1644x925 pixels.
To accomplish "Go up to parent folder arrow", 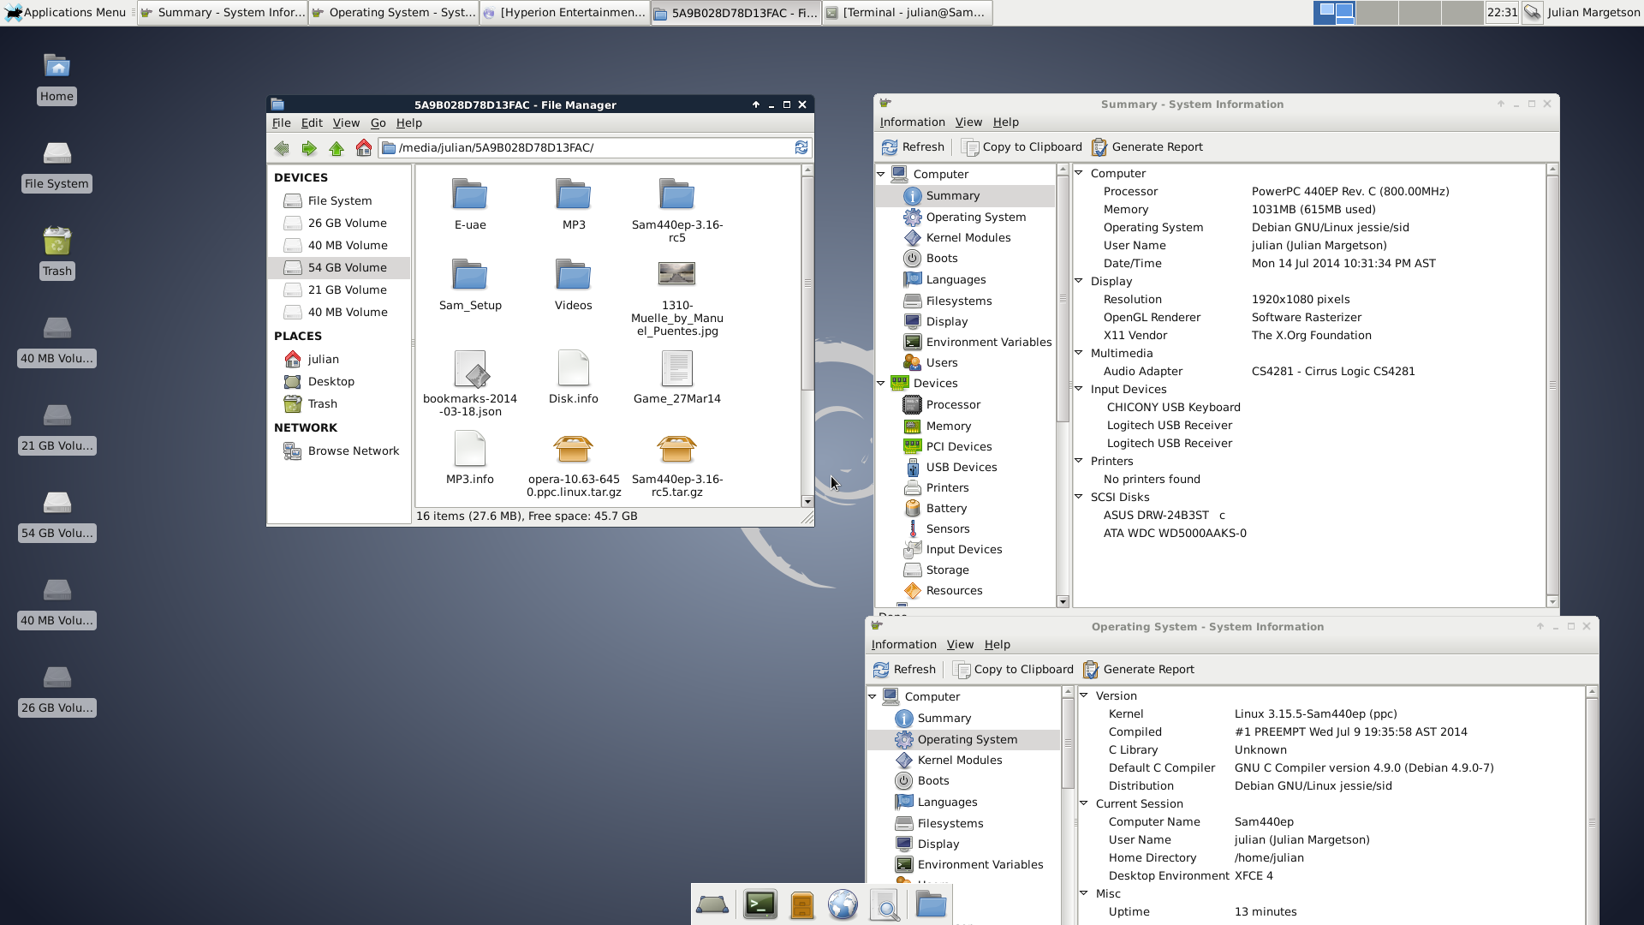I will click(337, 148).
